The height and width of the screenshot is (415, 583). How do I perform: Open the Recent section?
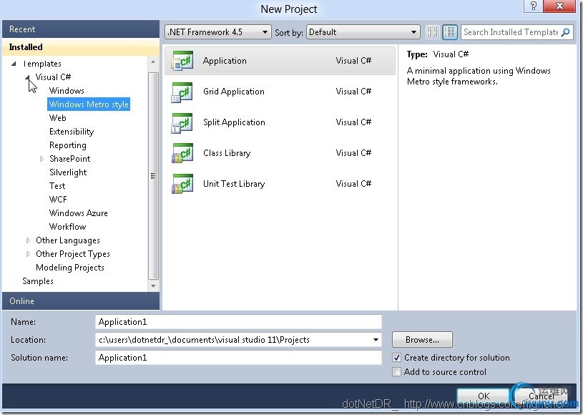coord(81,29)
